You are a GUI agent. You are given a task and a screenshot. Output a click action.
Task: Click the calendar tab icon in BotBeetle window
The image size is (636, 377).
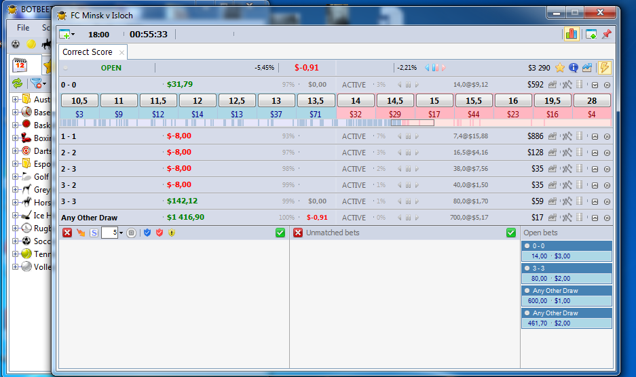pyautogui.click(x=20, y=64)
